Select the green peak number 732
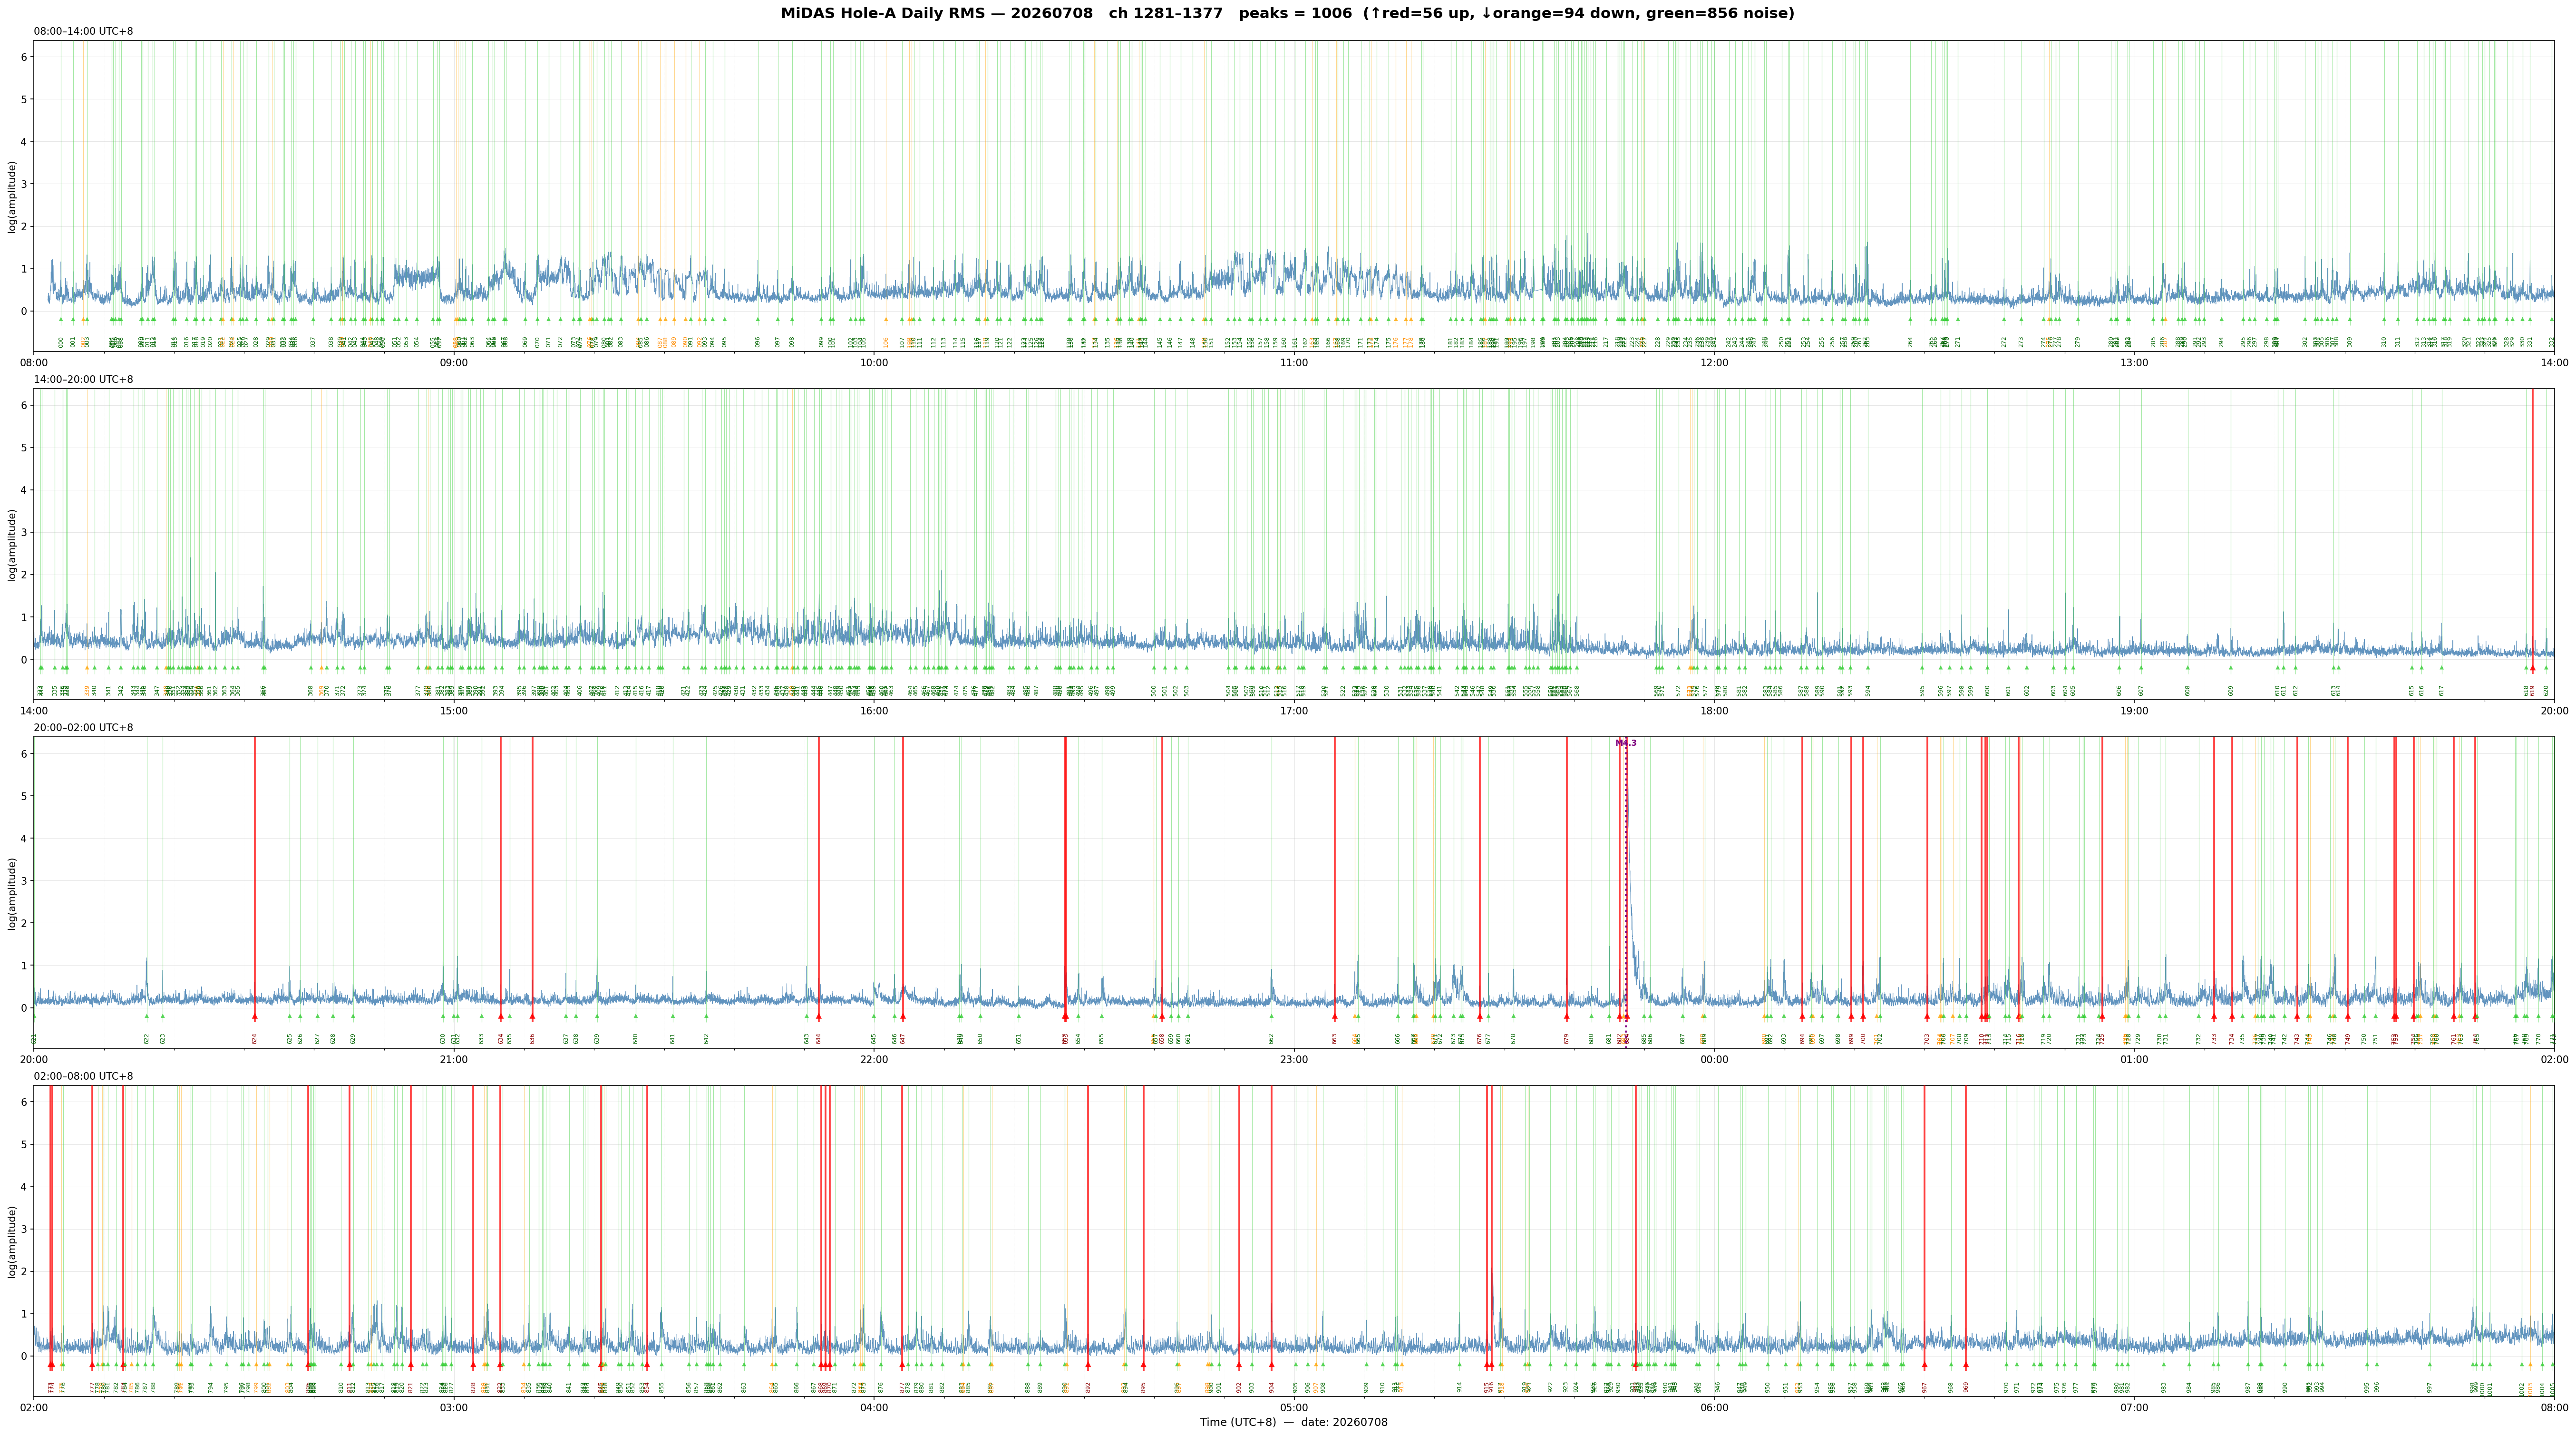The height and width of the screenshot is (1435, 2576). (2199, 1039)
